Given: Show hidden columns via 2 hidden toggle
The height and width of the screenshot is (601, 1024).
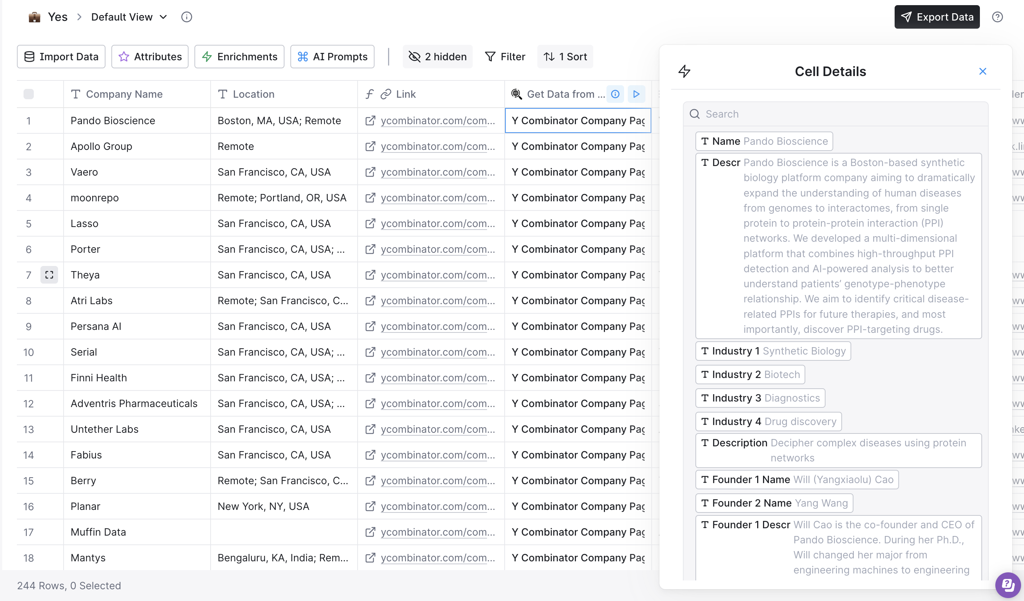Looking at the screenshot, I should (438, 57).
